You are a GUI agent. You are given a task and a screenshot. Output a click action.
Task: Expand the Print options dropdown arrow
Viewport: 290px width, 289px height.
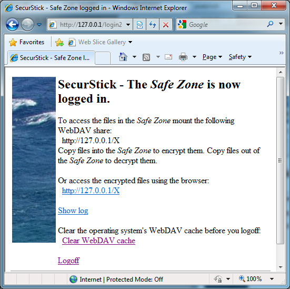coord(194,57)
